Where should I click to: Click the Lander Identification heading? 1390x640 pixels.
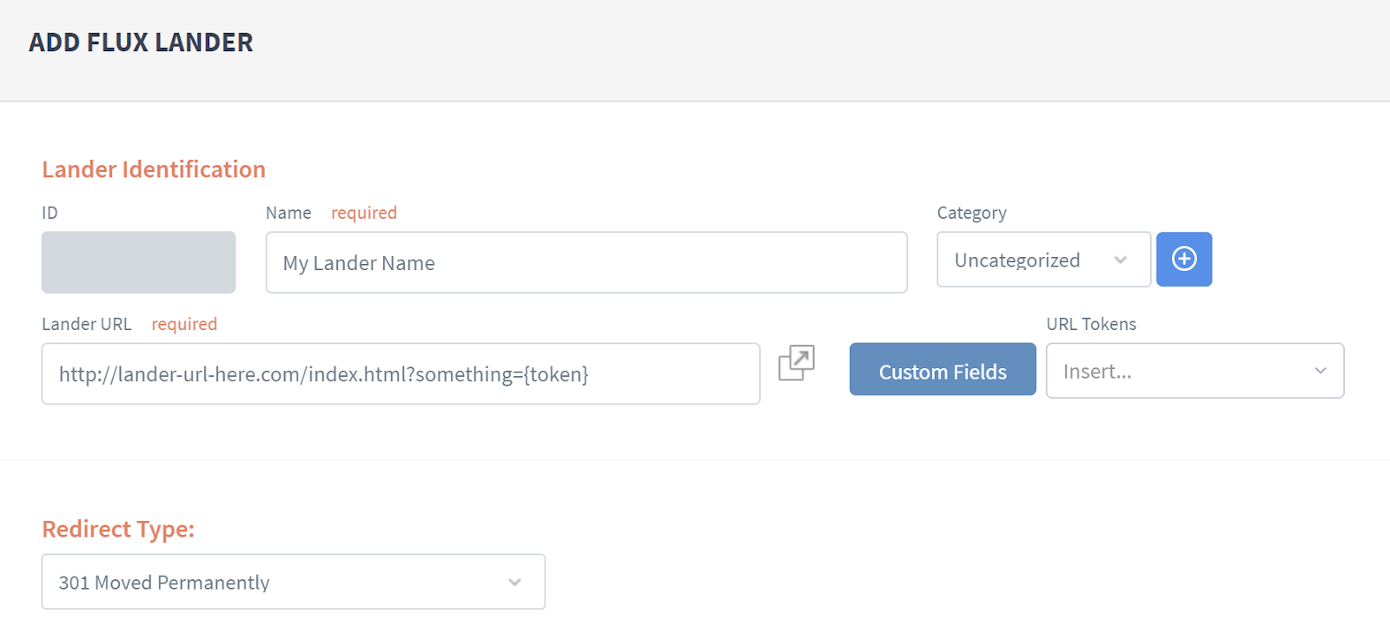(x=154, y=169)
